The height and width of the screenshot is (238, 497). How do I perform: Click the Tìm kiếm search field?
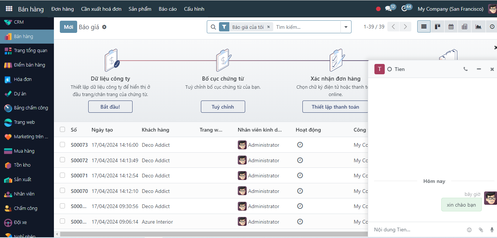coord(306,27)
